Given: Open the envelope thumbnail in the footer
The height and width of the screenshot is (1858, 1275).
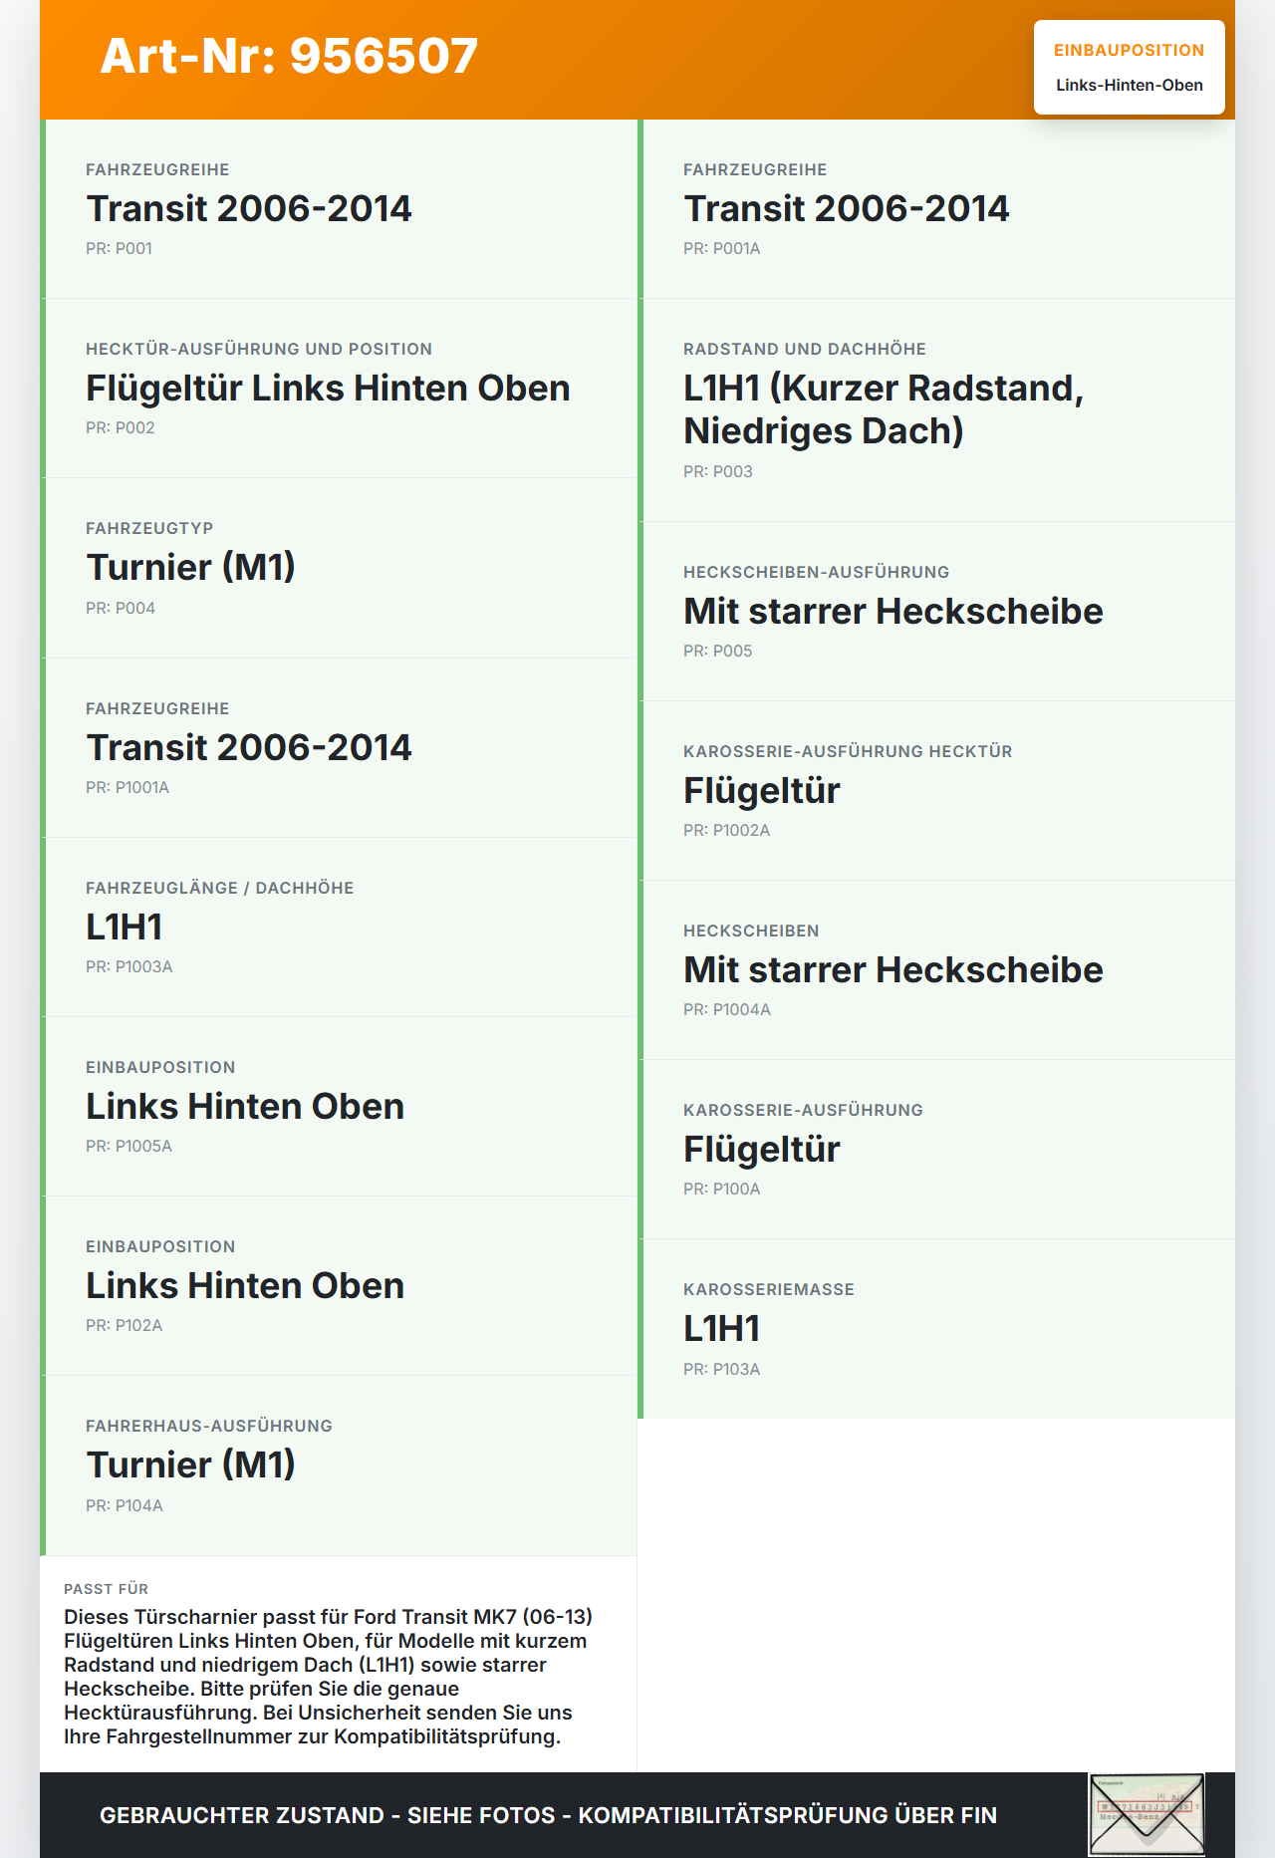Looking at the screenshot, I should [1147, 1814].
